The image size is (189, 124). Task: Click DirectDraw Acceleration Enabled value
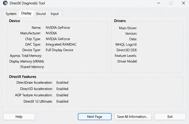pyautogui.click(x=62, y=83)
